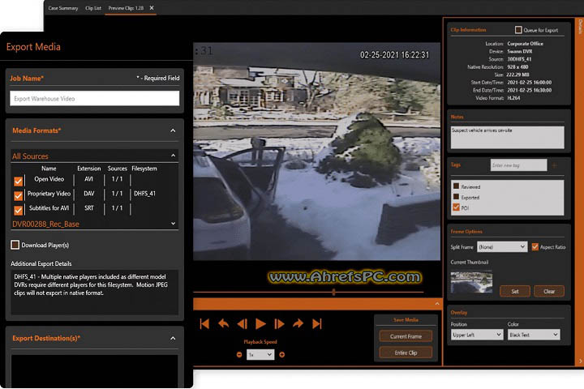Step back one frame

pos(242,324)
